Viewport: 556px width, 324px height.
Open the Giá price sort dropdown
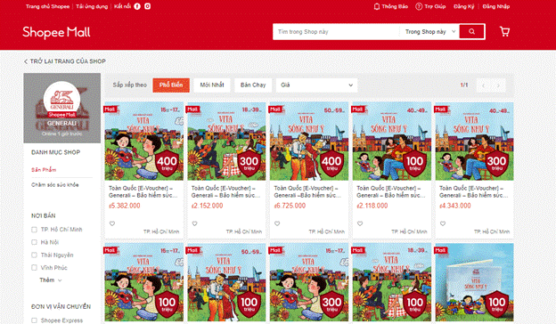(x=316, y=85)
